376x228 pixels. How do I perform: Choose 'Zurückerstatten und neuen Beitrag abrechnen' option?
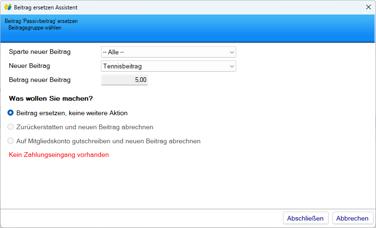(x=11, y=127)
